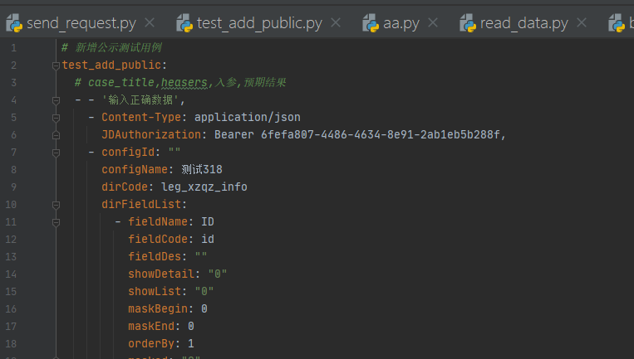Click the Python file icon on aa.py tab
Viewport: 634px width, 359px height.
pyautogui.click(x=371, y=22)
